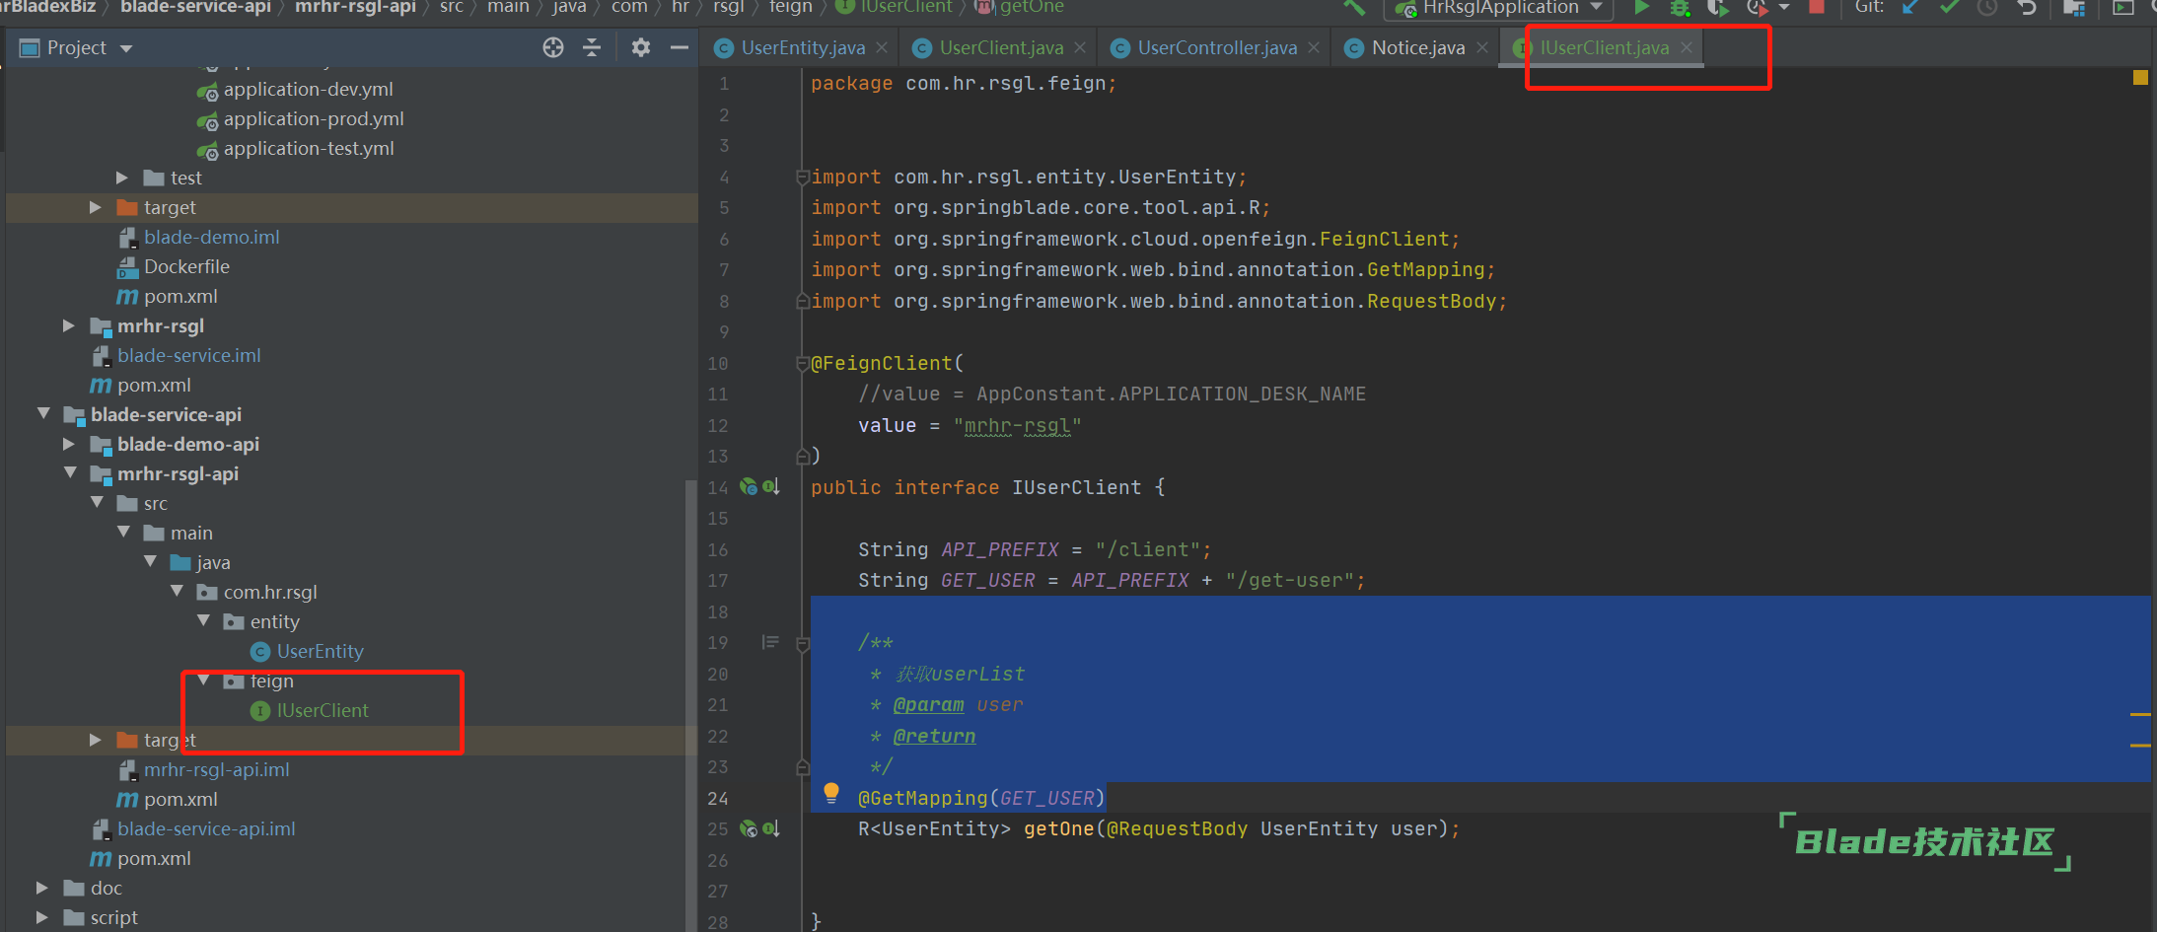Expand the mrhr-rsgl module
This screenshot has width=2157, height=932.
(x=69, y=325)
